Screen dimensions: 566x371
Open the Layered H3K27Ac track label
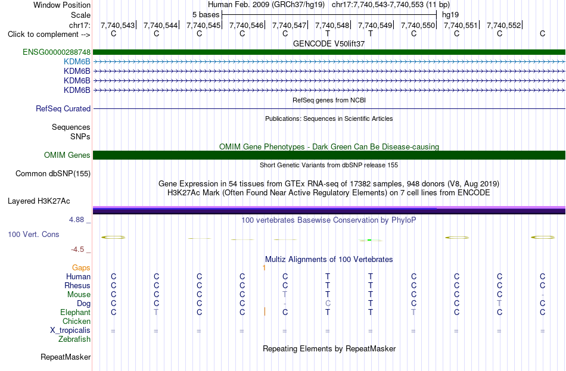coord(39,201)
